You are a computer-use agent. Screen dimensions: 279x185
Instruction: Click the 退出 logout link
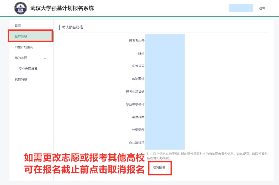tap(262, 8)
